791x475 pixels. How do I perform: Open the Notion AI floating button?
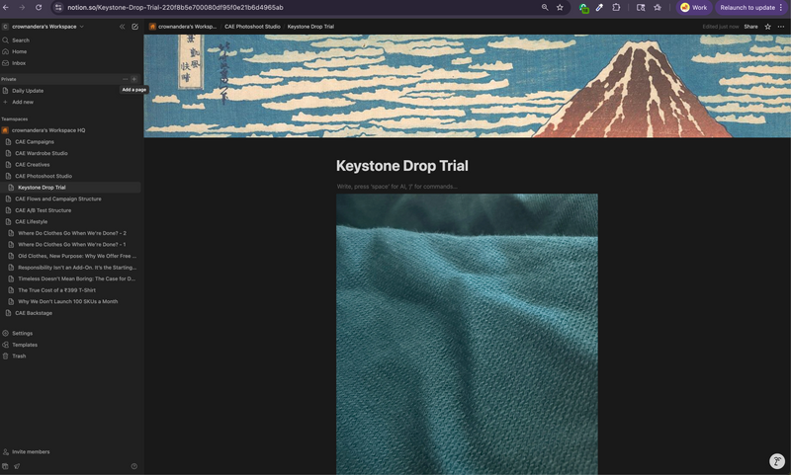point(777,461)
